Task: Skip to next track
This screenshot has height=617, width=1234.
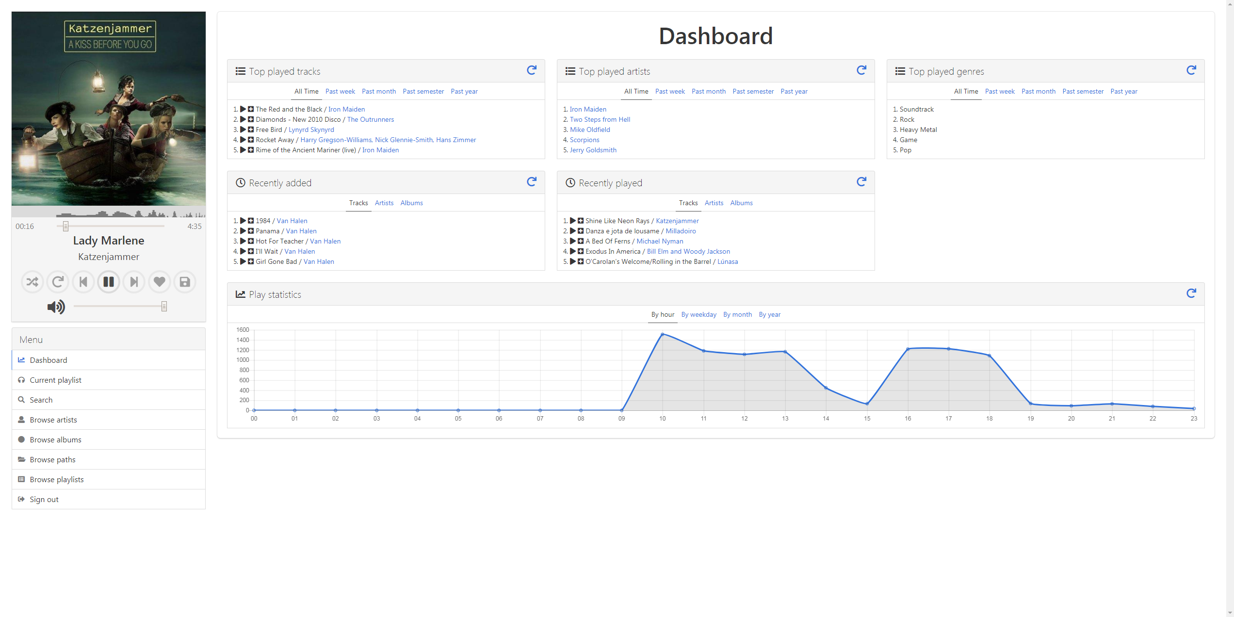Action: coord(134,282)
